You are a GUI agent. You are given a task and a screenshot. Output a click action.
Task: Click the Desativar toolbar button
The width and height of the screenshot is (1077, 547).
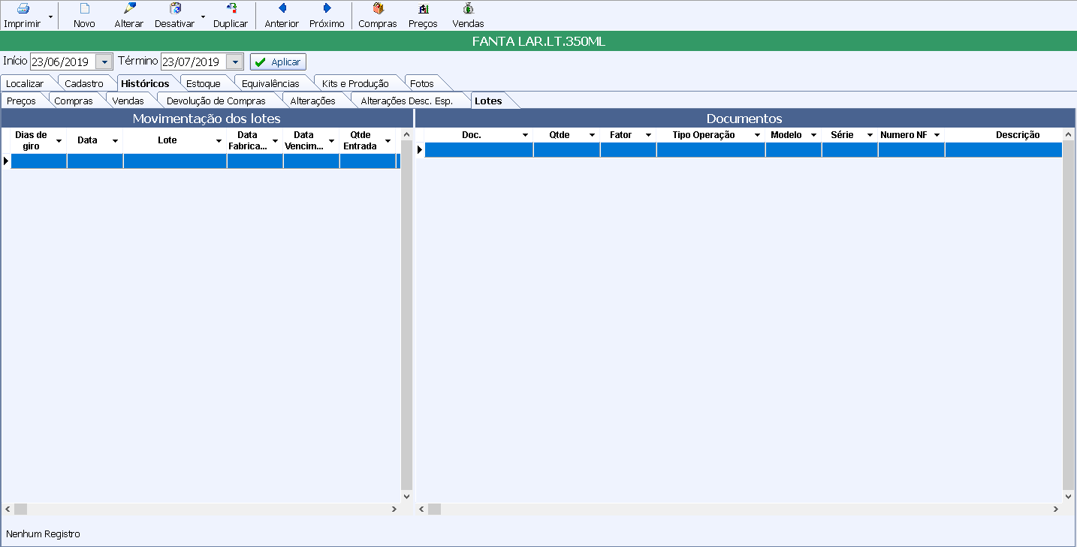174,15
